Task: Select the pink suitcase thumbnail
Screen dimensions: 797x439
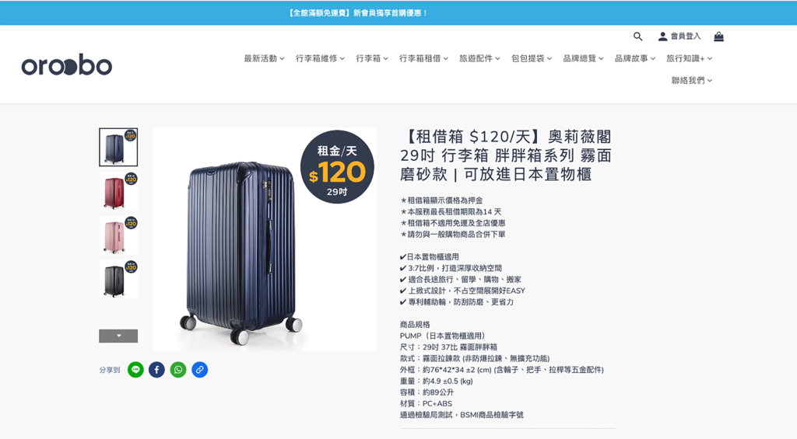Action: tap(118, 235)
